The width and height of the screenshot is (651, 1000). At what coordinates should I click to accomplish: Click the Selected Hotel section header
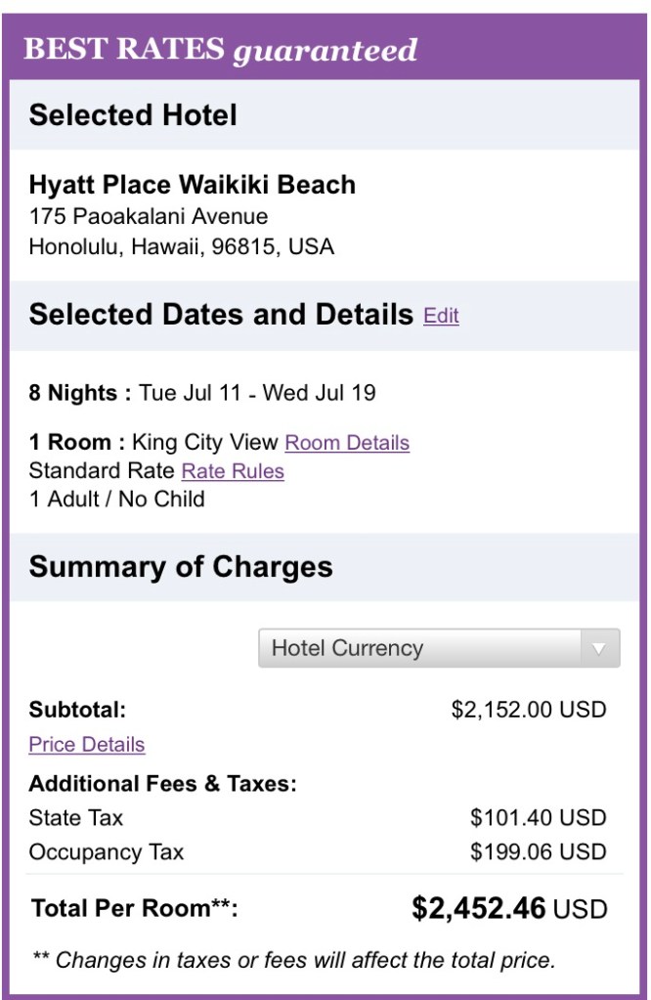[x=133, y=115]
